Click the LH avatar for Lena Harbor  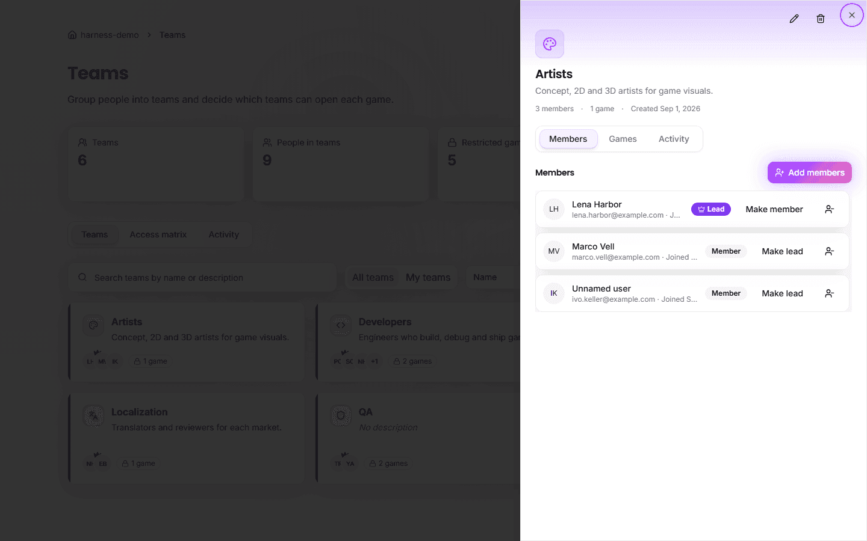(554, 209)
